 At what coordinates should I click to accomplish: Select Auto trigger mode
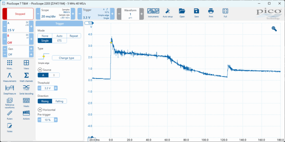click(x=59, y=36)
